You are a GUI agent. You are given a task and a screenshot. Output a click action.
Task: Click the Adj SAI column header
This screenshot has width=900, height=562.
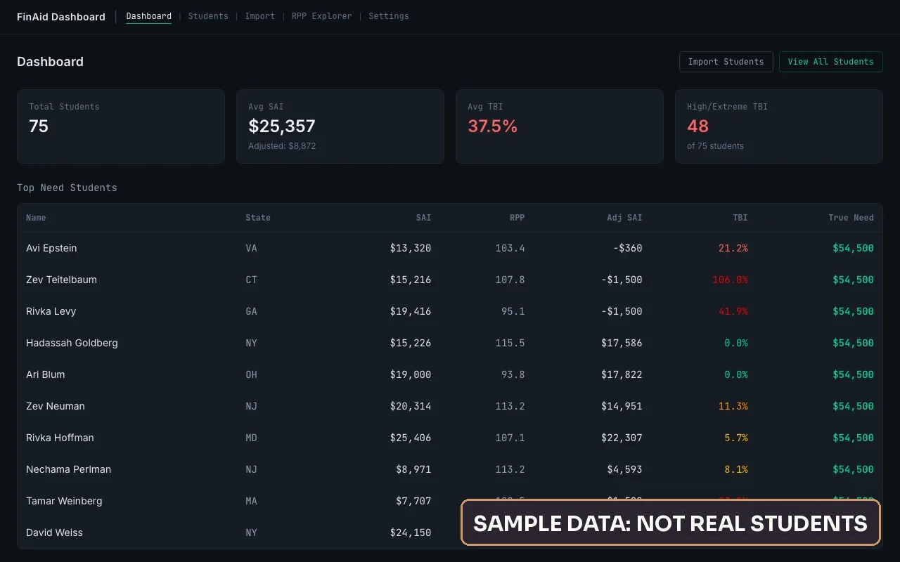tap(625, 218)
